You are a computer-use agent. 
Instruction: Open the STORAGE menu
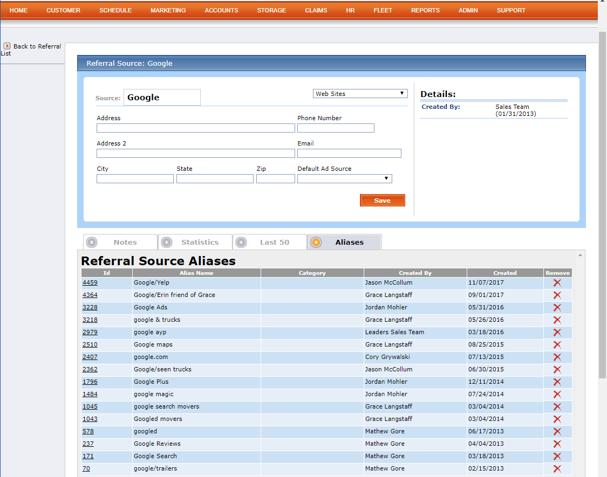click(x=271, y=10)
